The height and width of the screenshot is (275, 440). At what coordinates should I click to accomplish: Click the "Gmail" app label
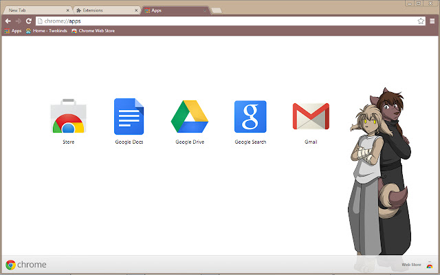pyautogui.click(x=311, y=142)
